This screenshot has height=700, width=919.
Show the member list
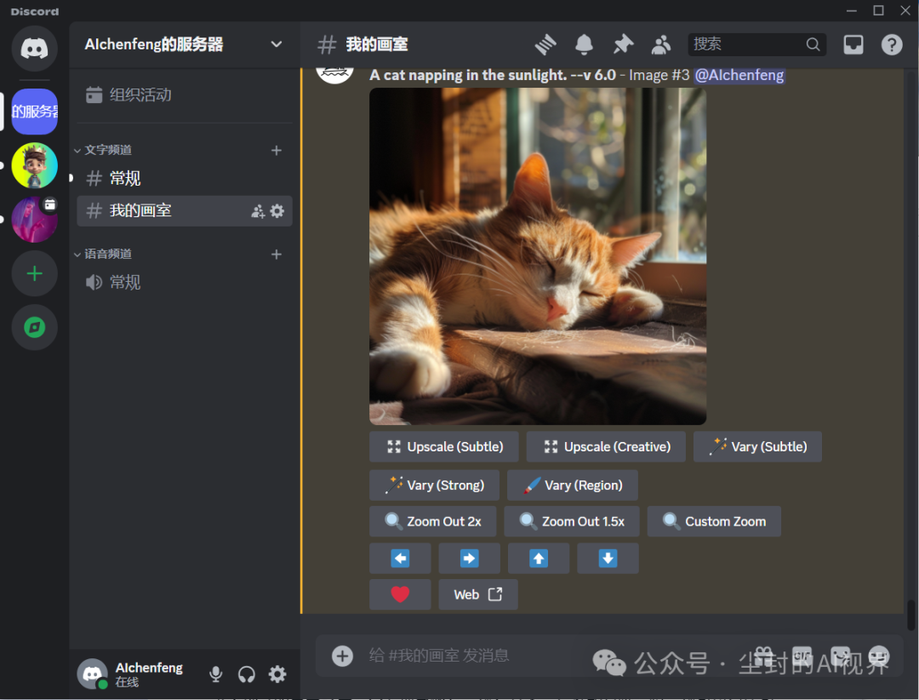[x=661, y=44]
